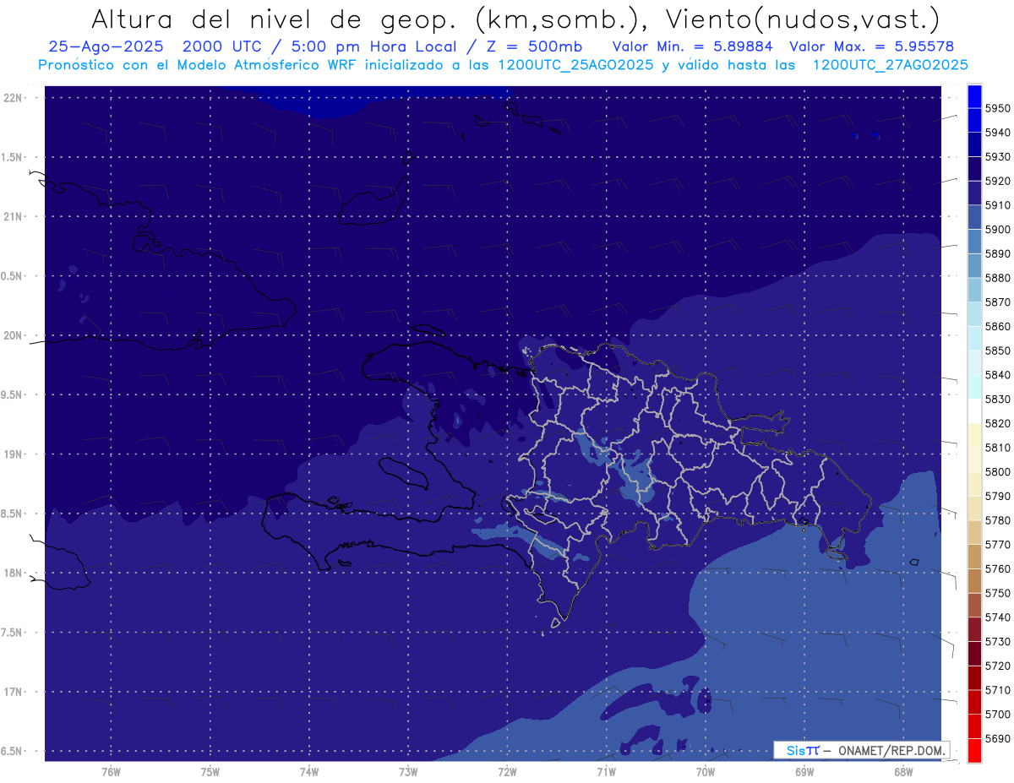Click the '22N' latitude label
Image resolution: width=1014 pixels, height=783 pixels.
point(12,97)
